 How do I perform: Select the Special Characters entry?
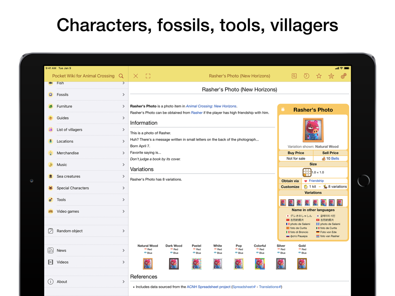[86, 188]
